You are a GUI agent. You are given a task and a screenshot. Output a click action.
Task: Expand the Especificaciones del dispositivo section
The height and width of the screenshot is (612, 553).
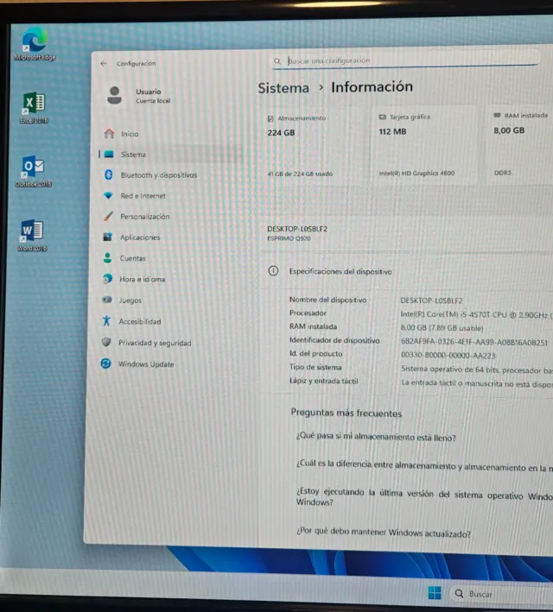click(x=340, y=271)
